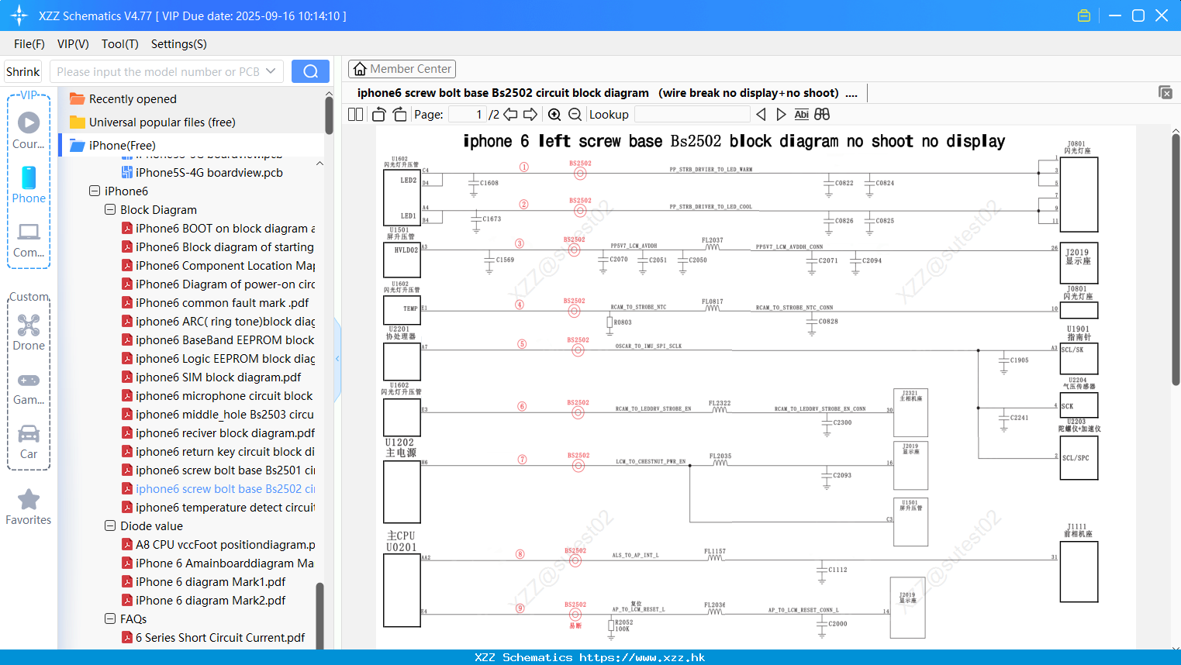The image size is (1181, 665).
Task: Open the VIP(V) menu
Action: click(x=73, y=44)
